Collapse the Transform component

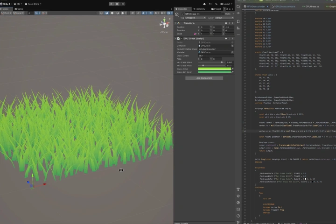tap(175, 23)
